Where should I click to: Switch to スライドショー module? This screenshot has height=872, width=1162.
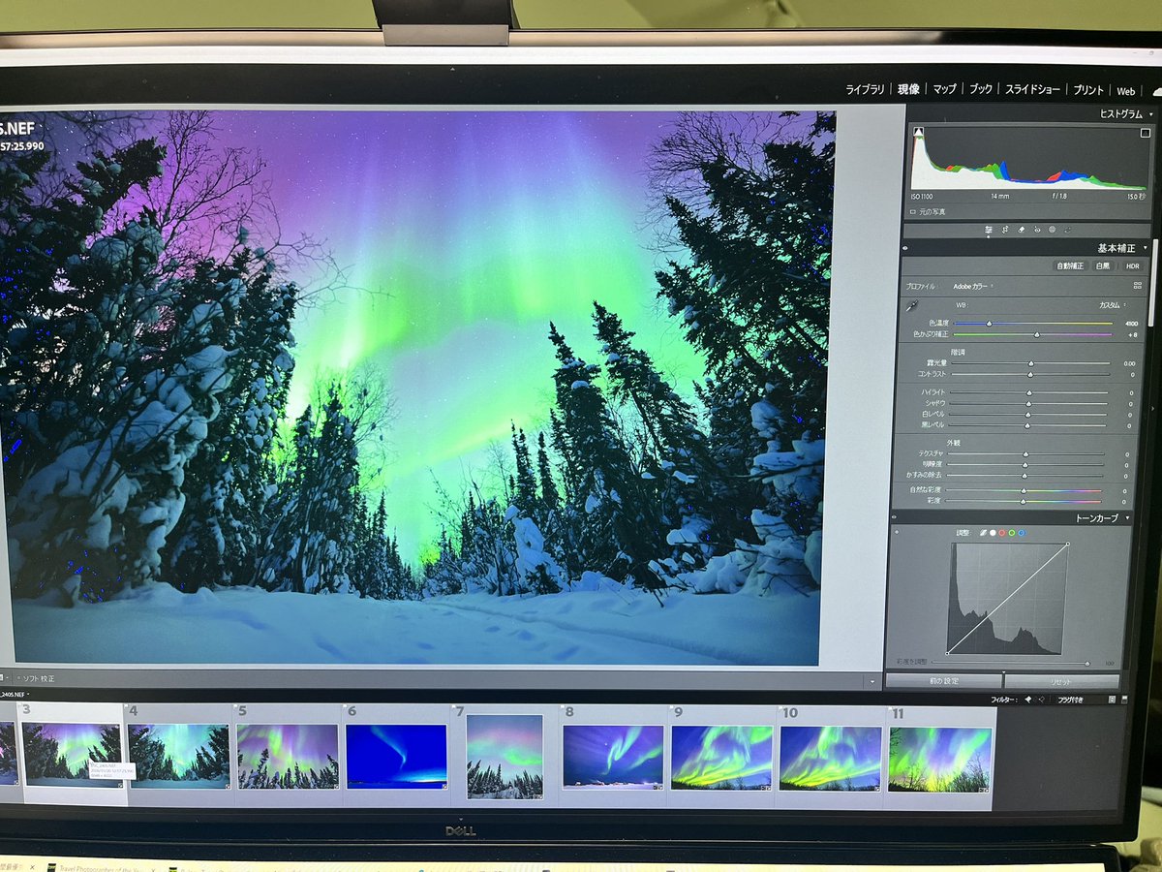pyautogui.click(x=1032, y=89)
